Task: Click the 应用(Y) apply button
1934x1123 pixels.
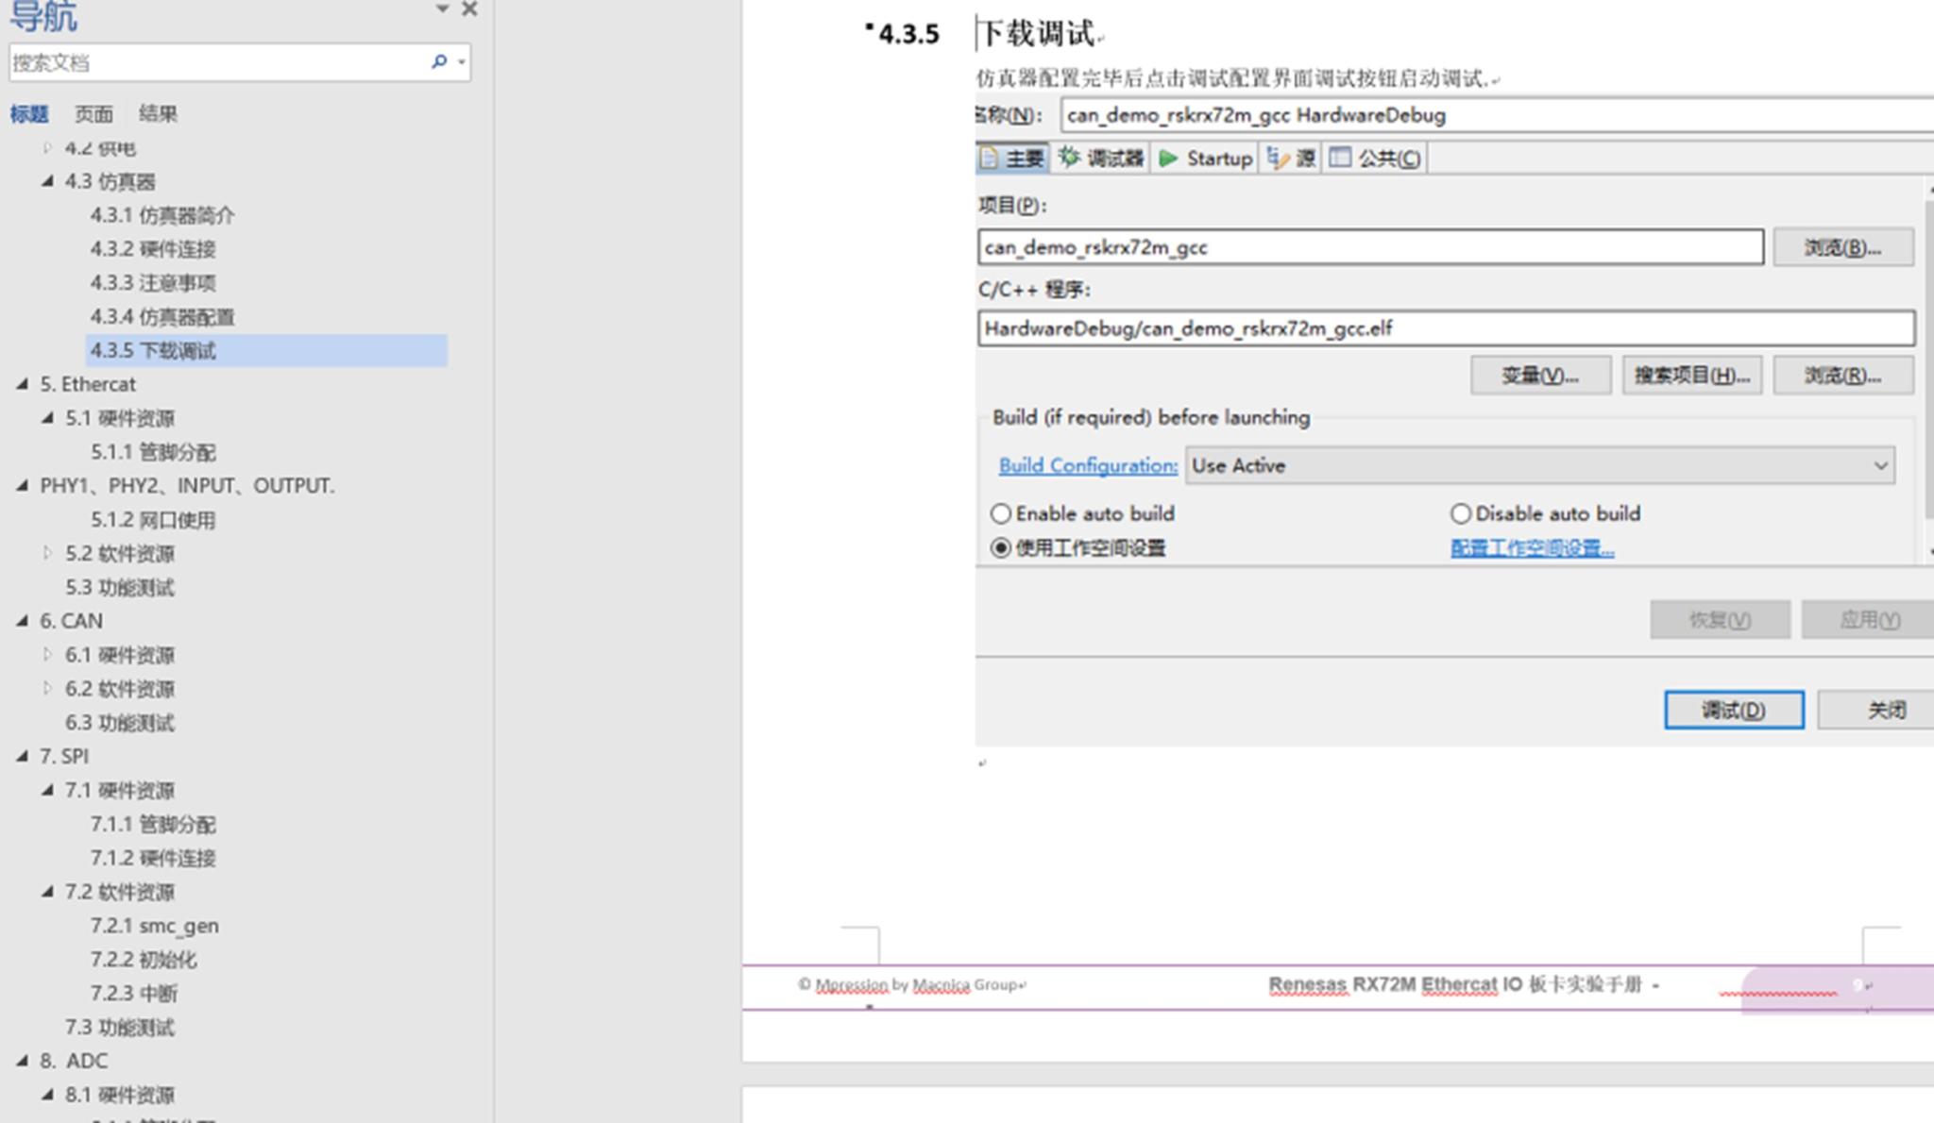Action: pos(1868,620)
